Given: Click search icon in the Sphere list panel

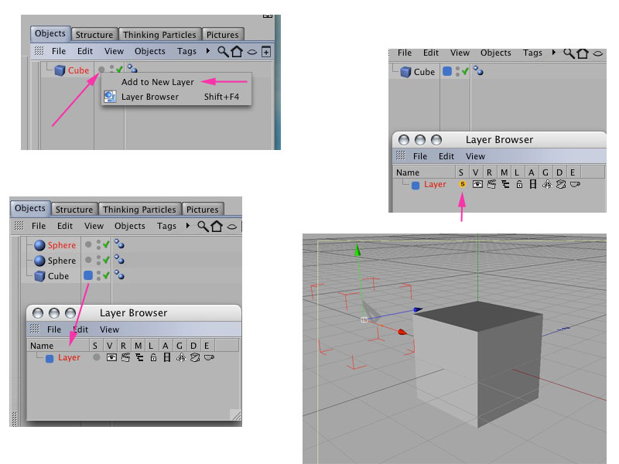Looking at the screenshot, I should click(203, 226).
